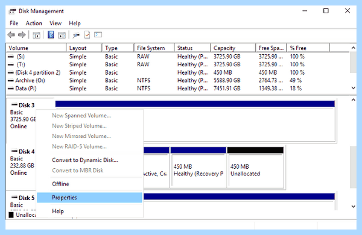Sort by the Type column header
The width and height of the screenshot is (362, 235).
[x=118, y=48]
